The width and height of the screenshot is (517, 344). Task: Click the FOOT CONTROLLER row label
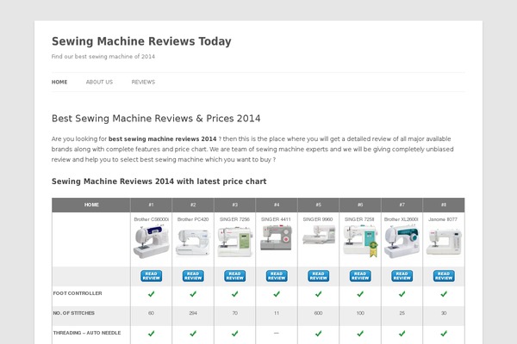[x=78, y=293]
